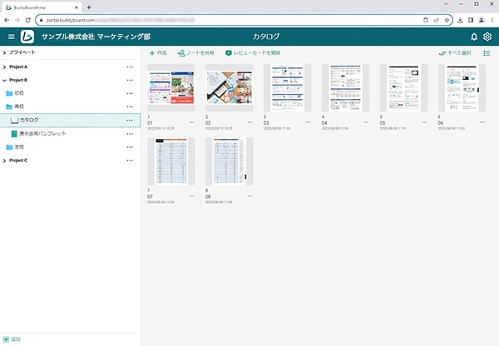
Task: Switch to list view layout
Action: [x=487, y=53]
